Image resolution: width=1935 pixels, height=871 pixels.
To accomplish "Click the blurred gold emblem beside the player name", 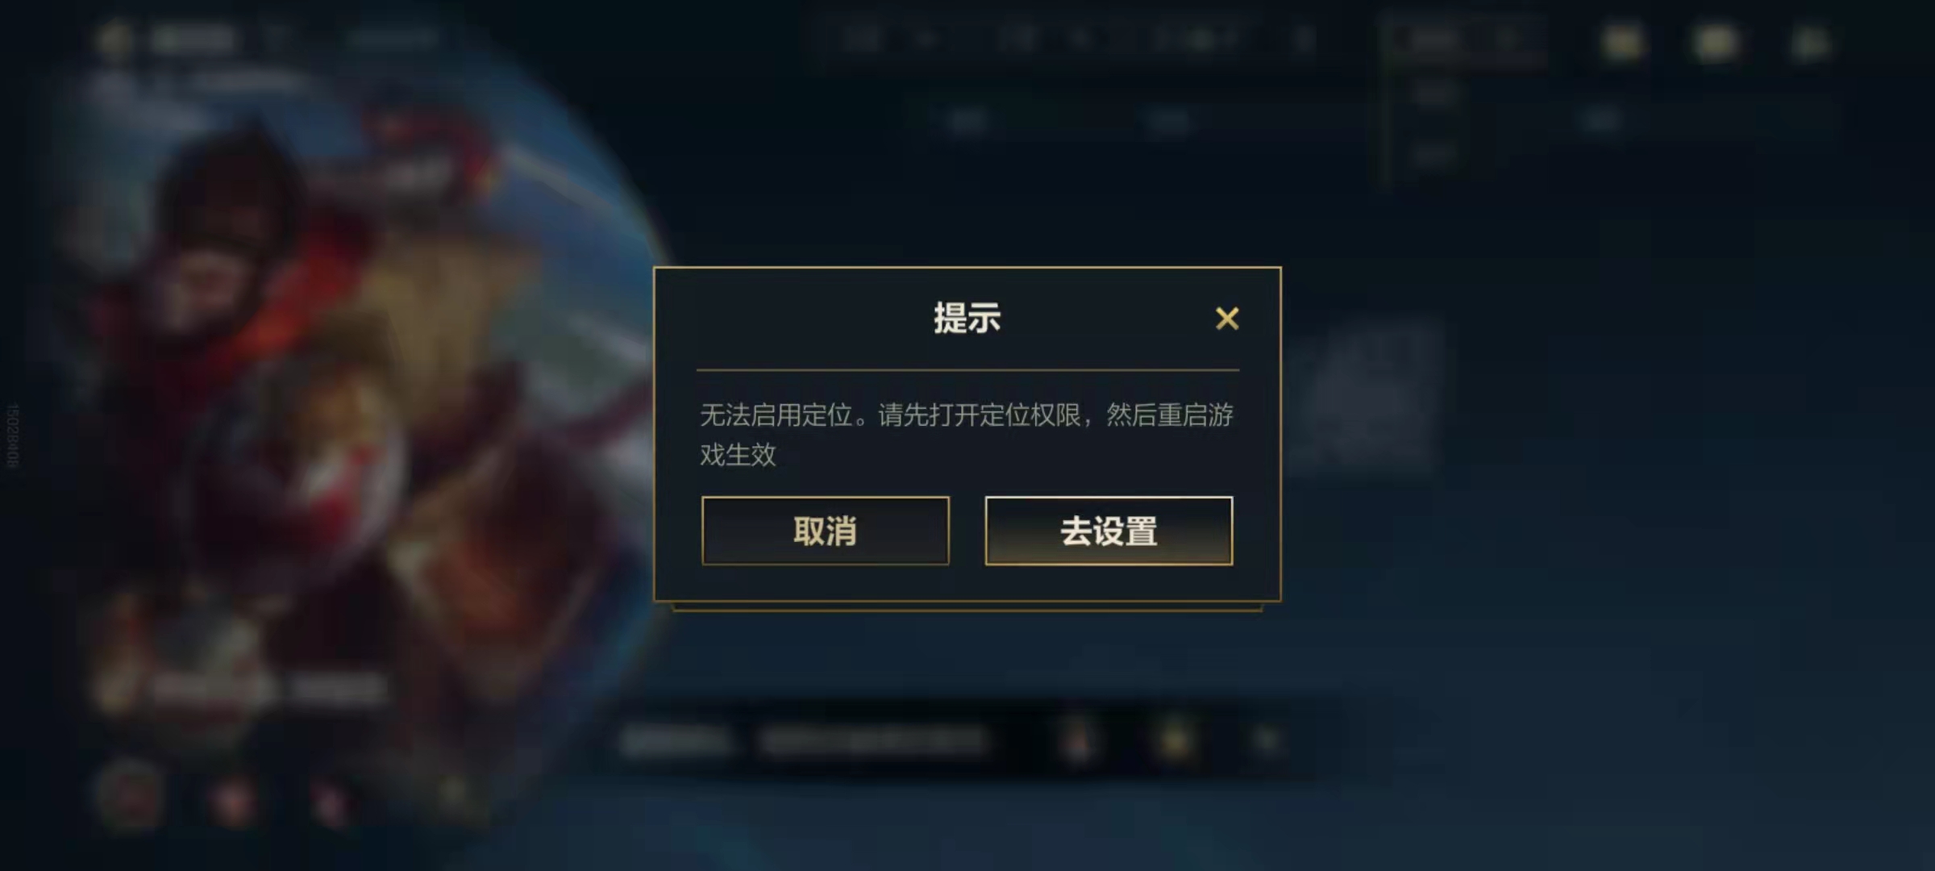I will [114, 39].
